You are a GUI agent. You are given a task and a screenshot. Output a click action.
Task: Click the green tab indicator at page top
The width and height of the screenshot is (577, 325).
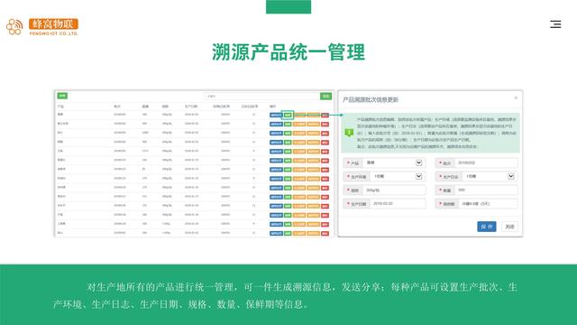(288, 6)
